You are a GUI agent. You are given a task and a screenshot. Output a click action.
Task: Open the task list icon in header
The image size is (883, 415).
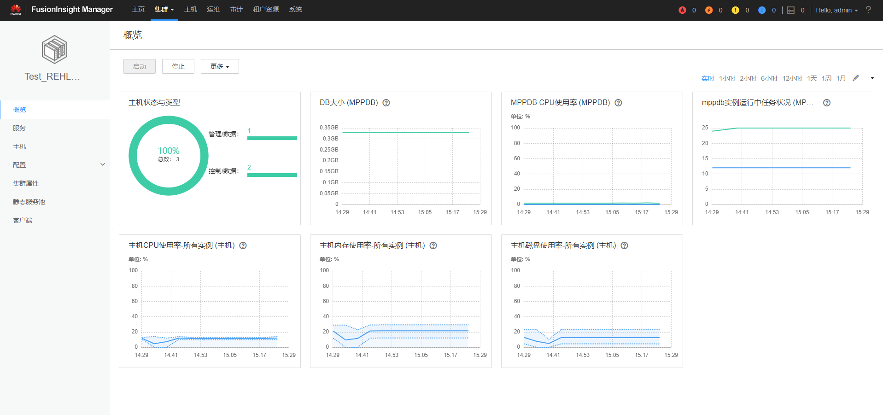(791, 10)
